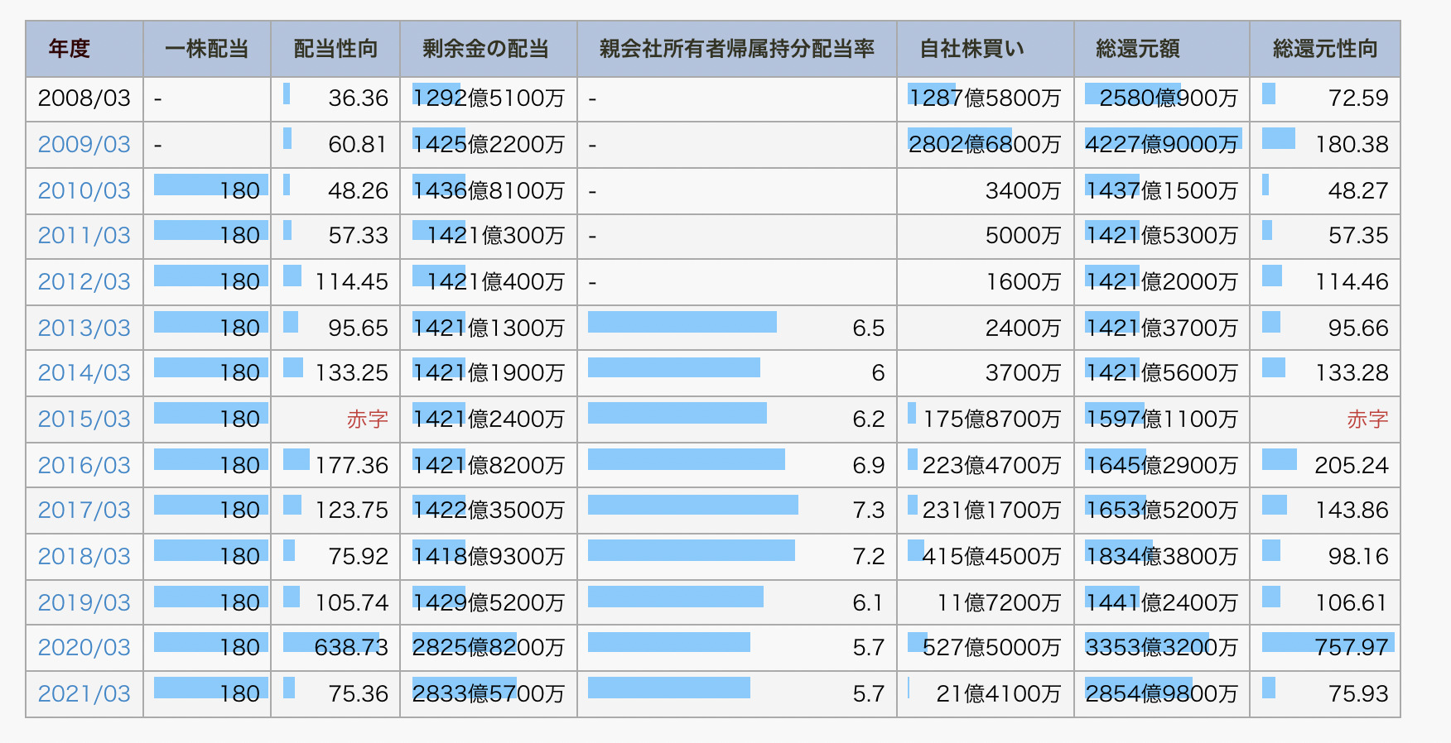Open the 2017/03 fiscal year link
This screenshot has height=743, width=1451.
point(84,511)
